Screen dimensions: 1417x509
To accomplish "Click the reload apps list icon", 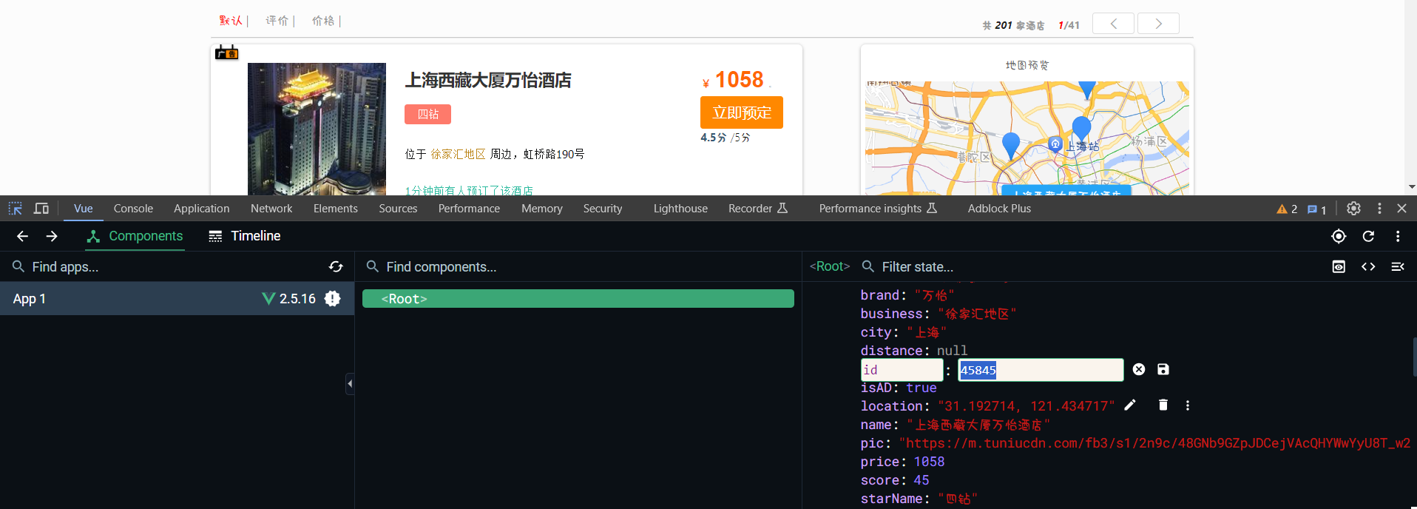I will [336, 266].
